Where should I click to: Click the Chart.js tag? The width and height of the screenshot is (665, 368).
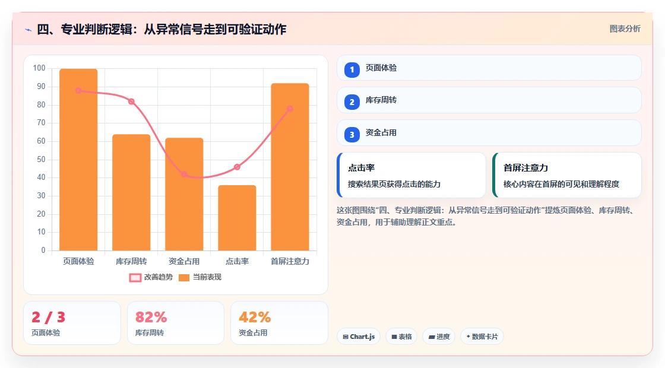(x=359, y=337)
